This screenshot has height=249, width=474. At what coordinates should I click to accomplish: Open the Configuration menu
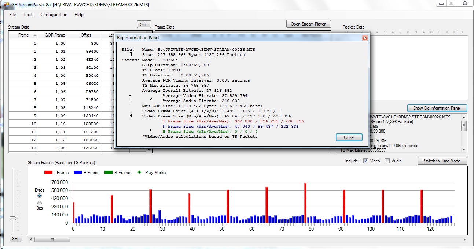point(54,15)
